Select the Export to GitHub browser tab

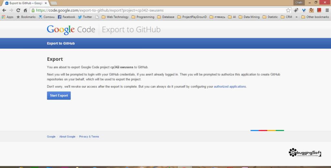tap(25, 3)
